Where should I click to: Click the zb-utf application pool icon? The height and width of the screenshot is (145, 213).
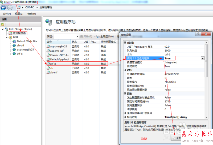[x=48, y=72]
